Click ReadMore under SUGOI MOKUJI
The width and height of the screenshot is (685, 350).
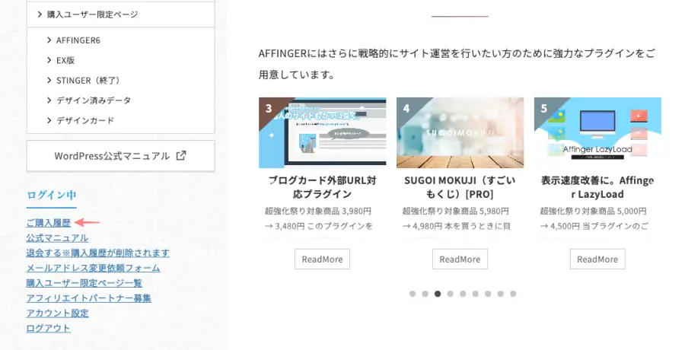(460, 259)
